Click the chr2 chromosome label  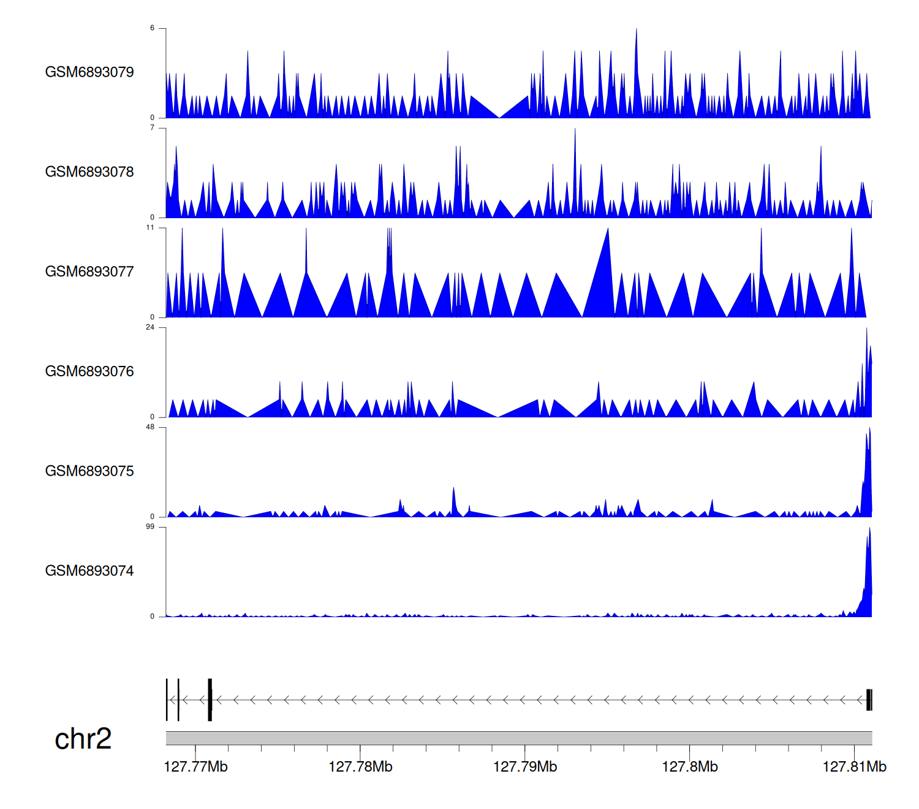point(83,739)
